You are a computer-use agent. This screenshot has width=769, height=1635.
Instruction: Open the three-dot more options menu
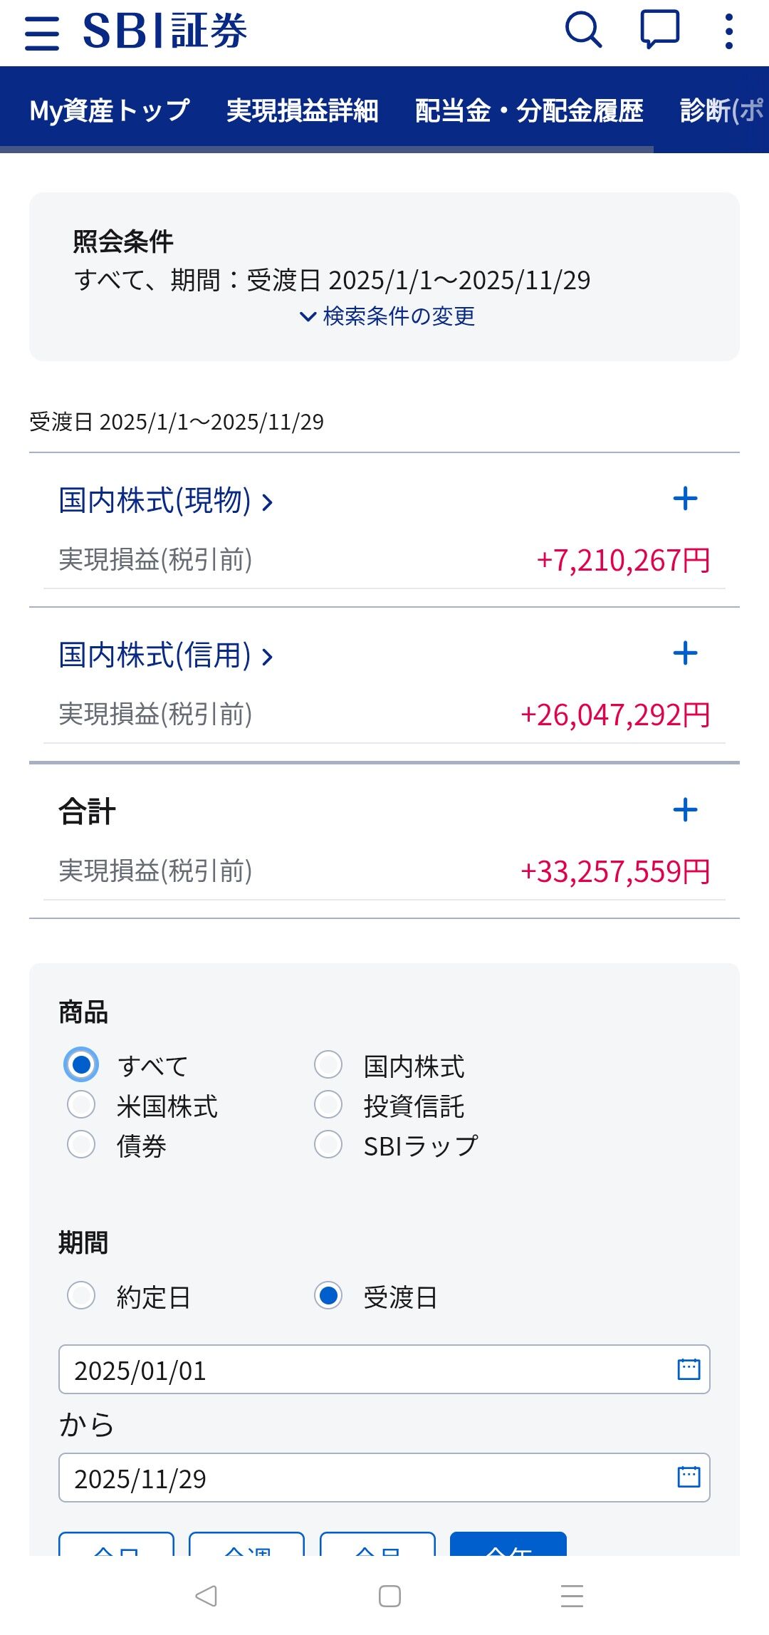click(x=728, y=31)
